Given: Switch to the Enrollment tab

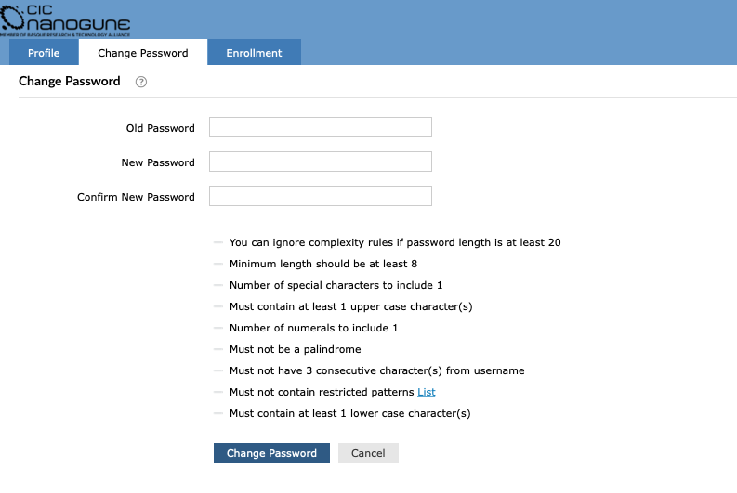Looking at the screenshot, I should pyautogui.click(x=254, y=53).
